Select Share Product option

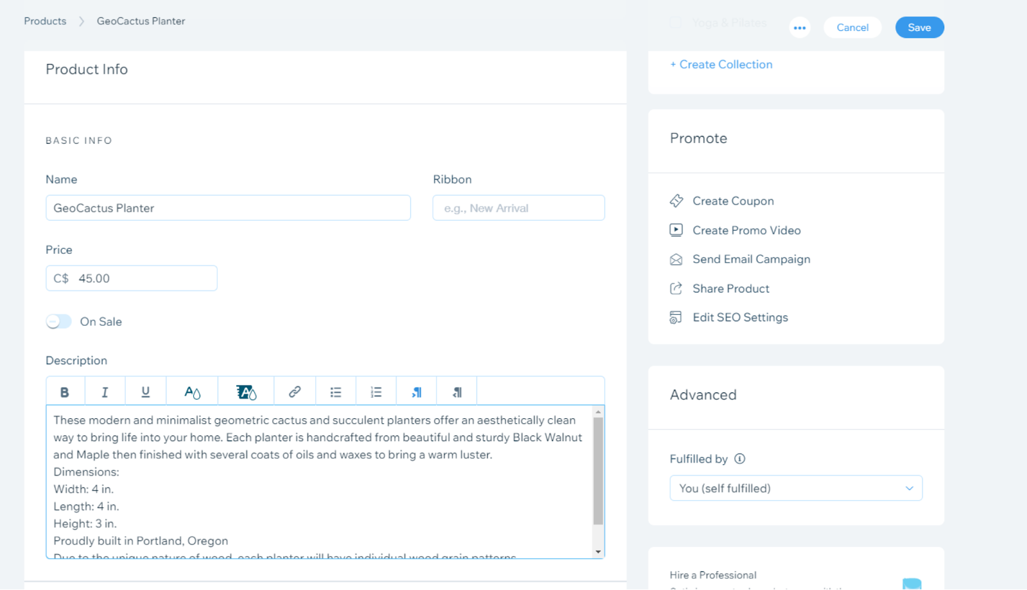pyautogui.click(x=731, y=289)
